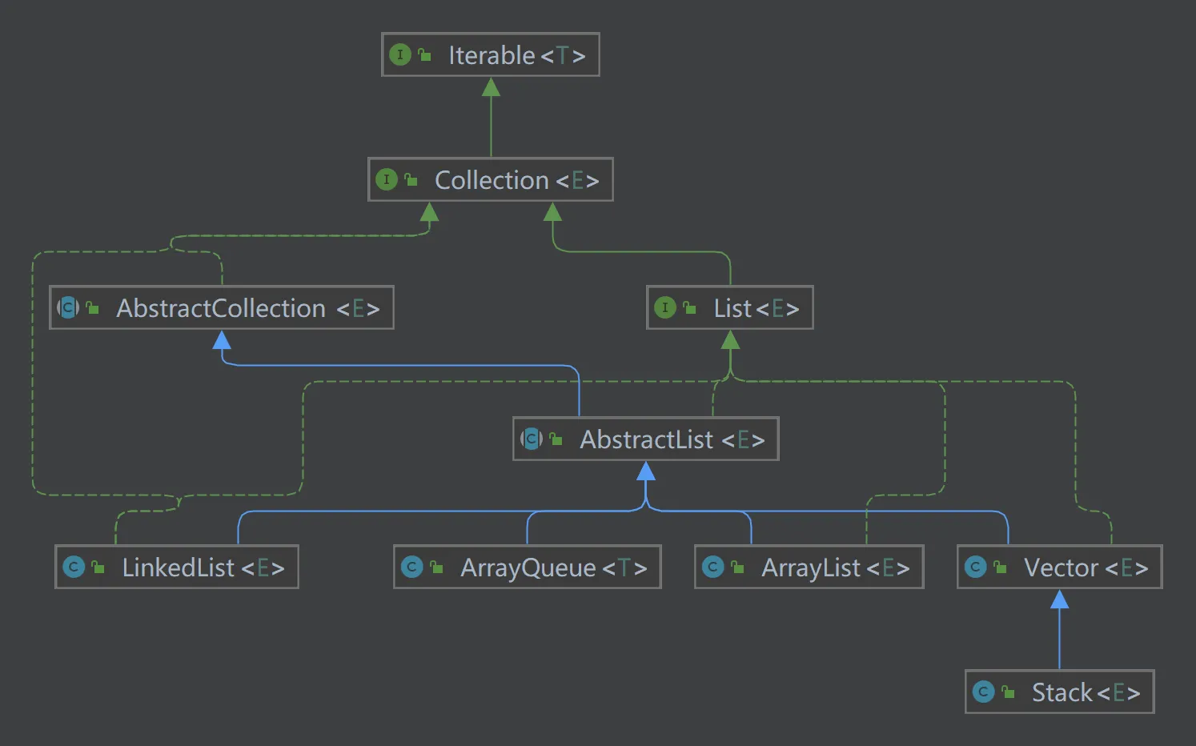1196x746 pixels.
Task: Select the ArrayList<E> class label
Action: [x=835, y=568]
